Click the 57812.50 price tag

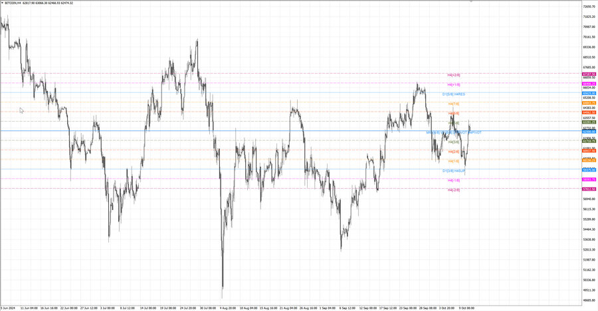click(x=589, y=189)
